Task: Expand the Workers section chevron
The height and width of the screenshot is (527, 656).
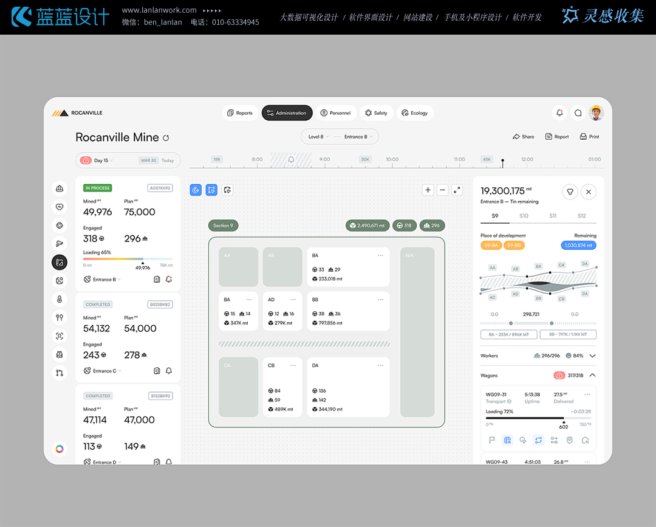Action: tap(592, 356)
